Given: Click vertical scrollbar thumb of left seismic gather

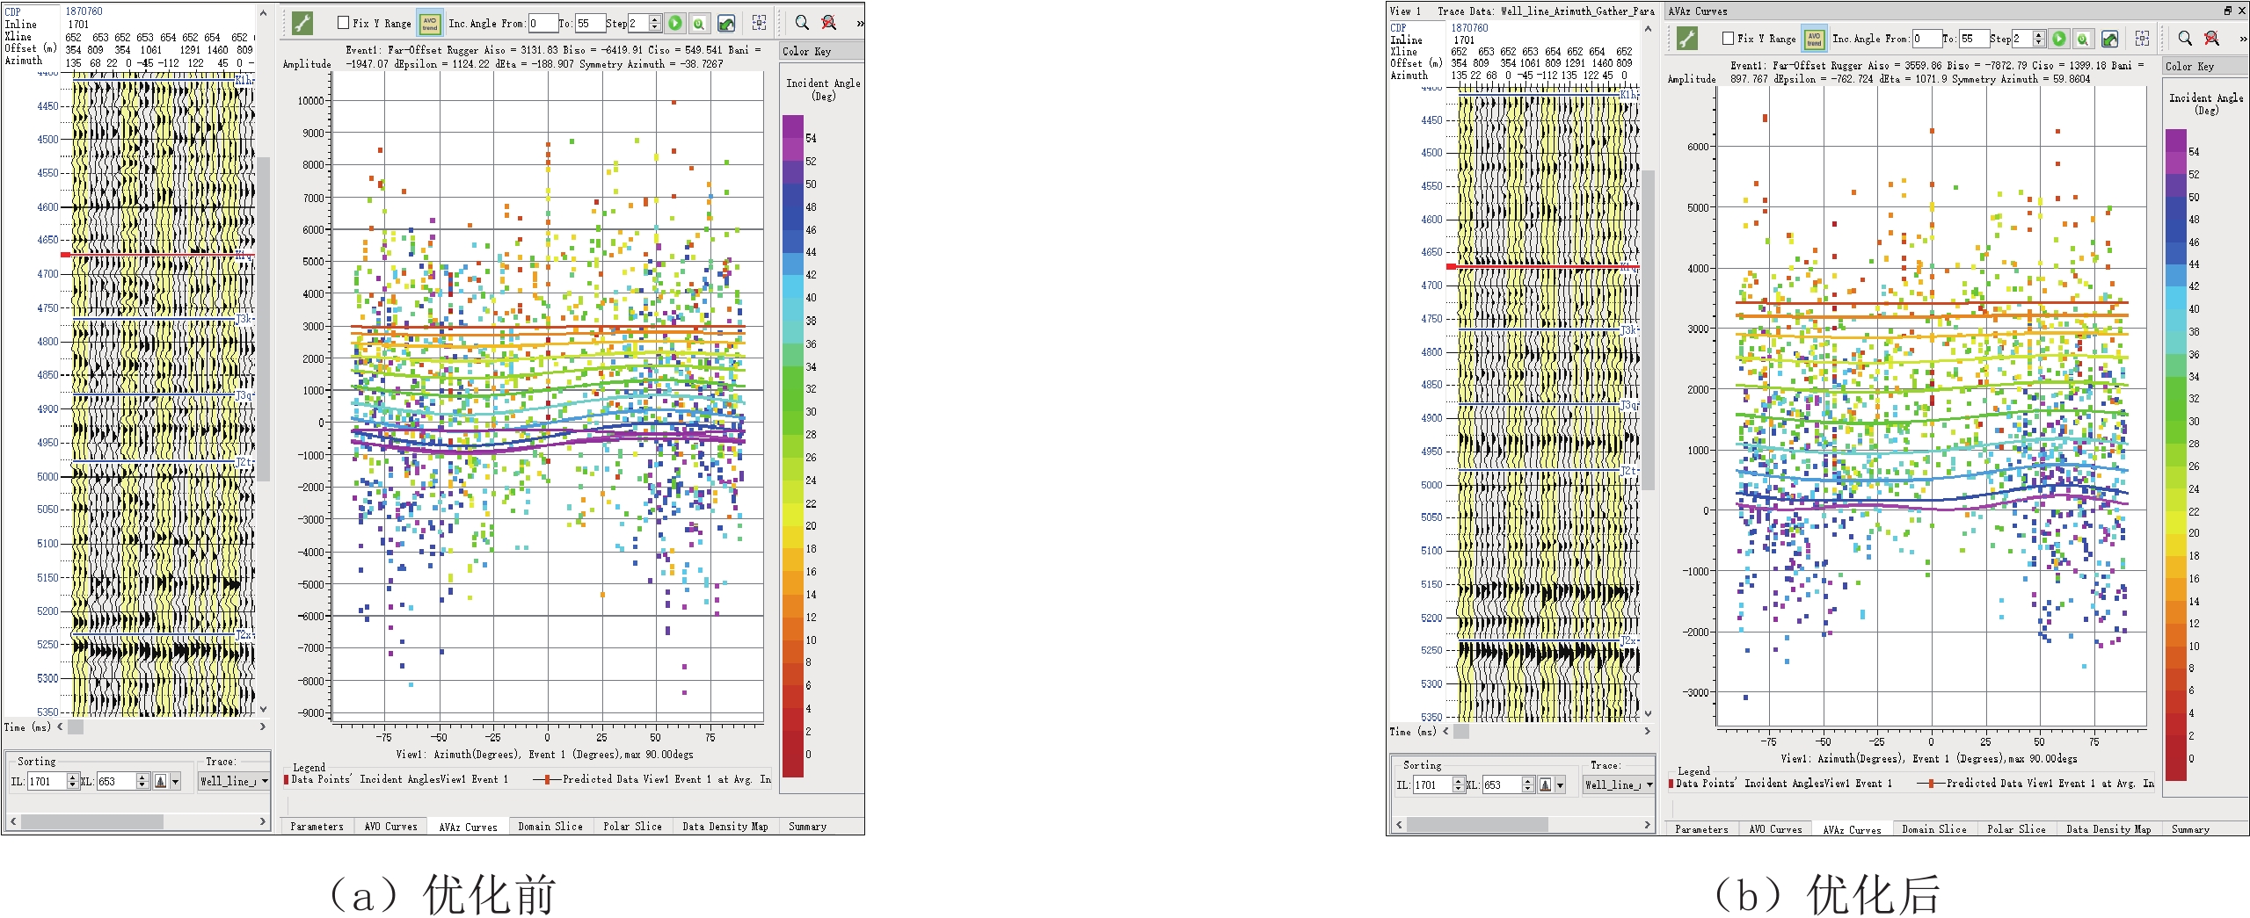Looking at the screenshot, I should [263, 319].
